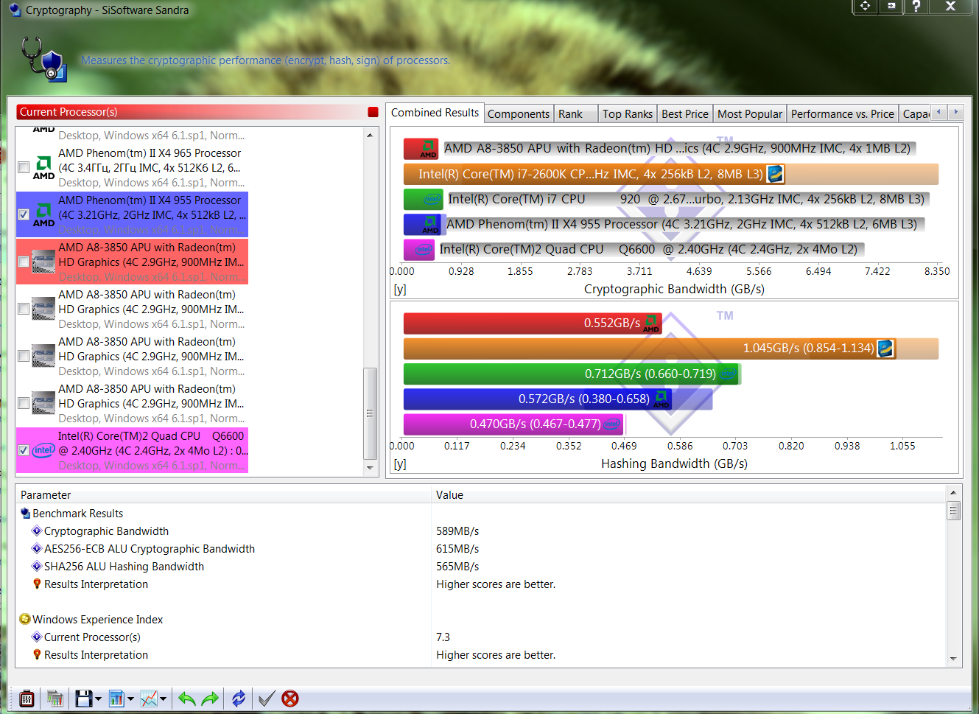Click the [y] toggle under the cryptographic chart

pos(400,290)
